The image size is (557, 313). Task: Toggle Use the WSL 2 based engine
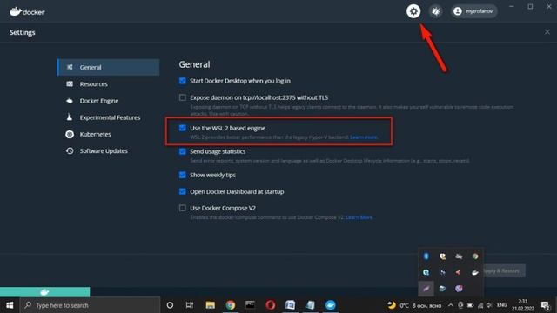[182, 128]
